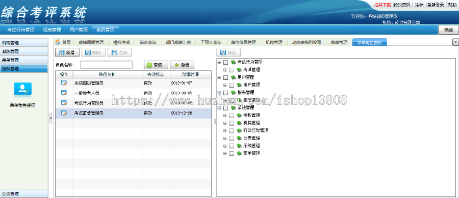
Task: Click the edit icon for 考试行为管理员 role
Action: [x=64, y=103]
